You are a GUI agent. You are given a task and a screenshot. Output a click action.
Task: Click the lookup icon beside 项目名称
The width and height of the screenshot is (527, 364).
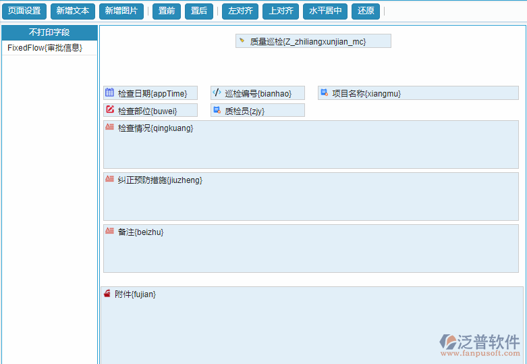tap(325, 92)
